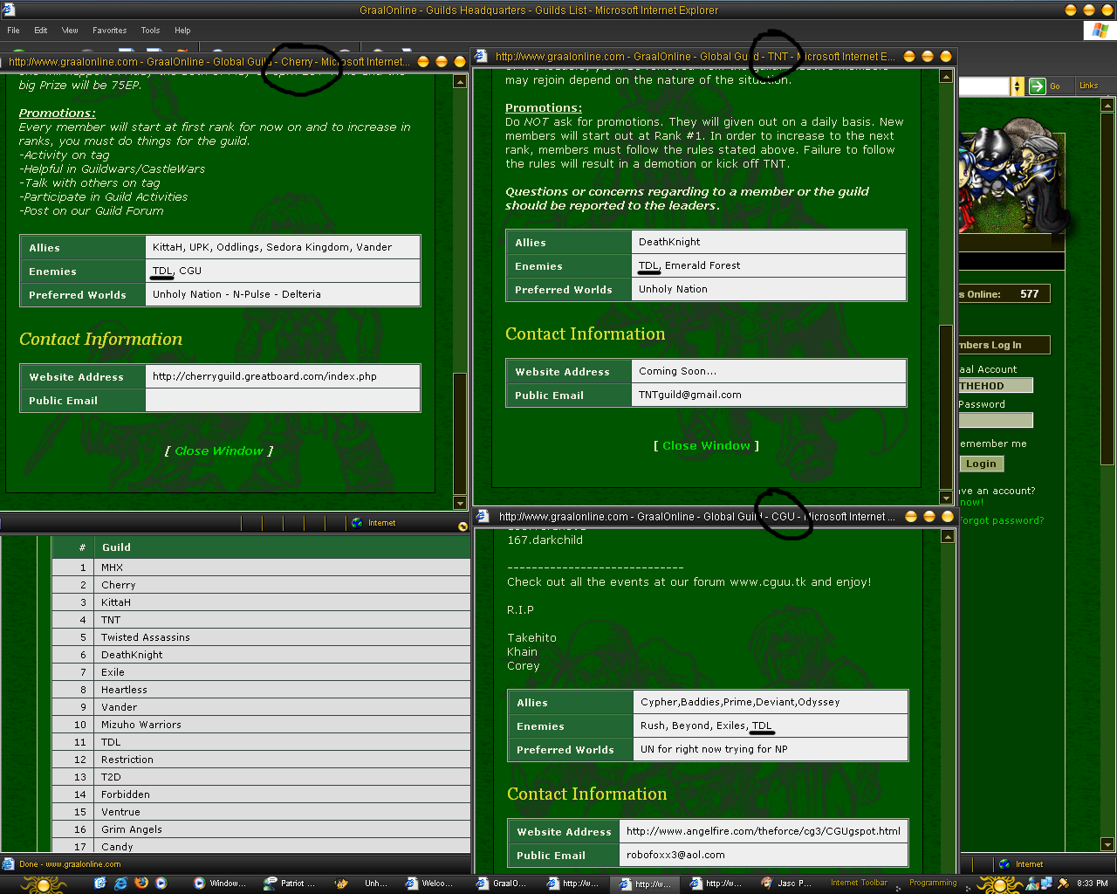Click the sun Start button on the taskbar
This screenshot has height=894, width=1117.
pyautogui.click(x=43, y=884)
